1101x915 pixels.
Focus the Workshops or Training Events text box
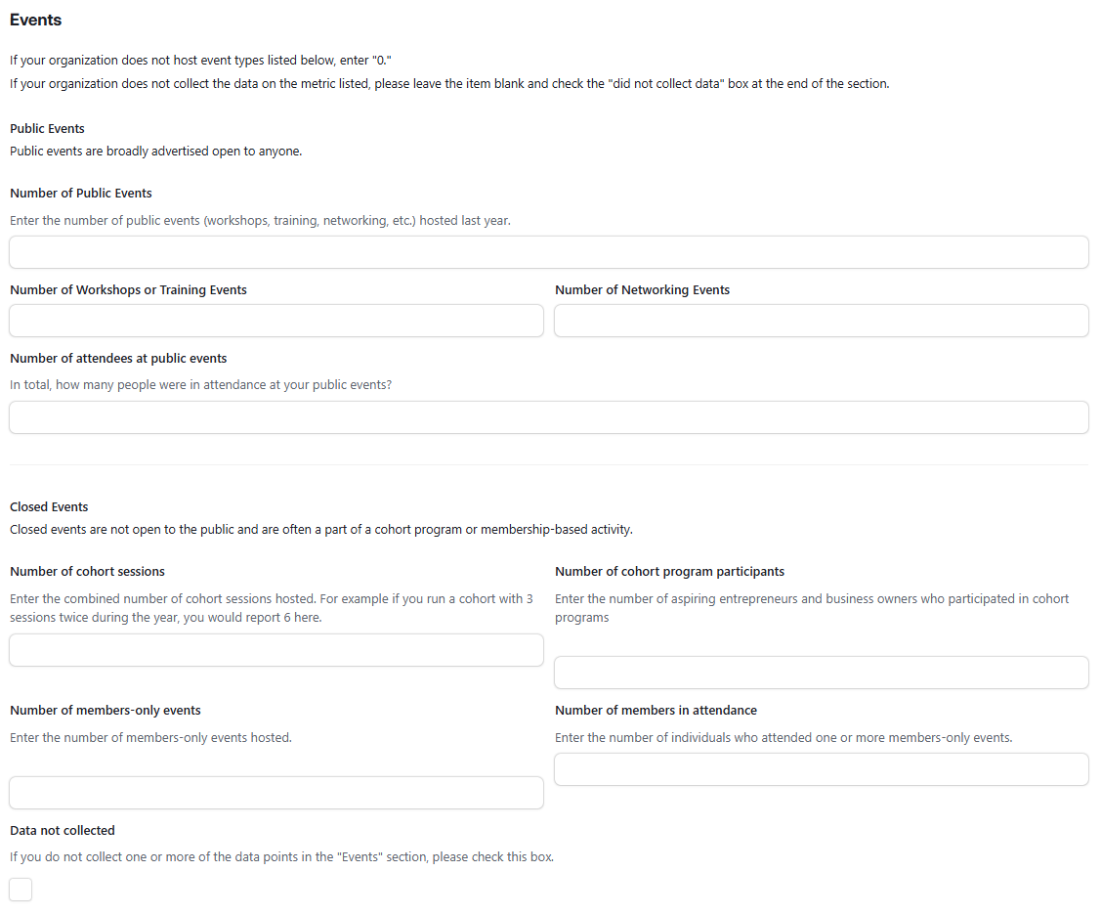click(x=276, y=321)
